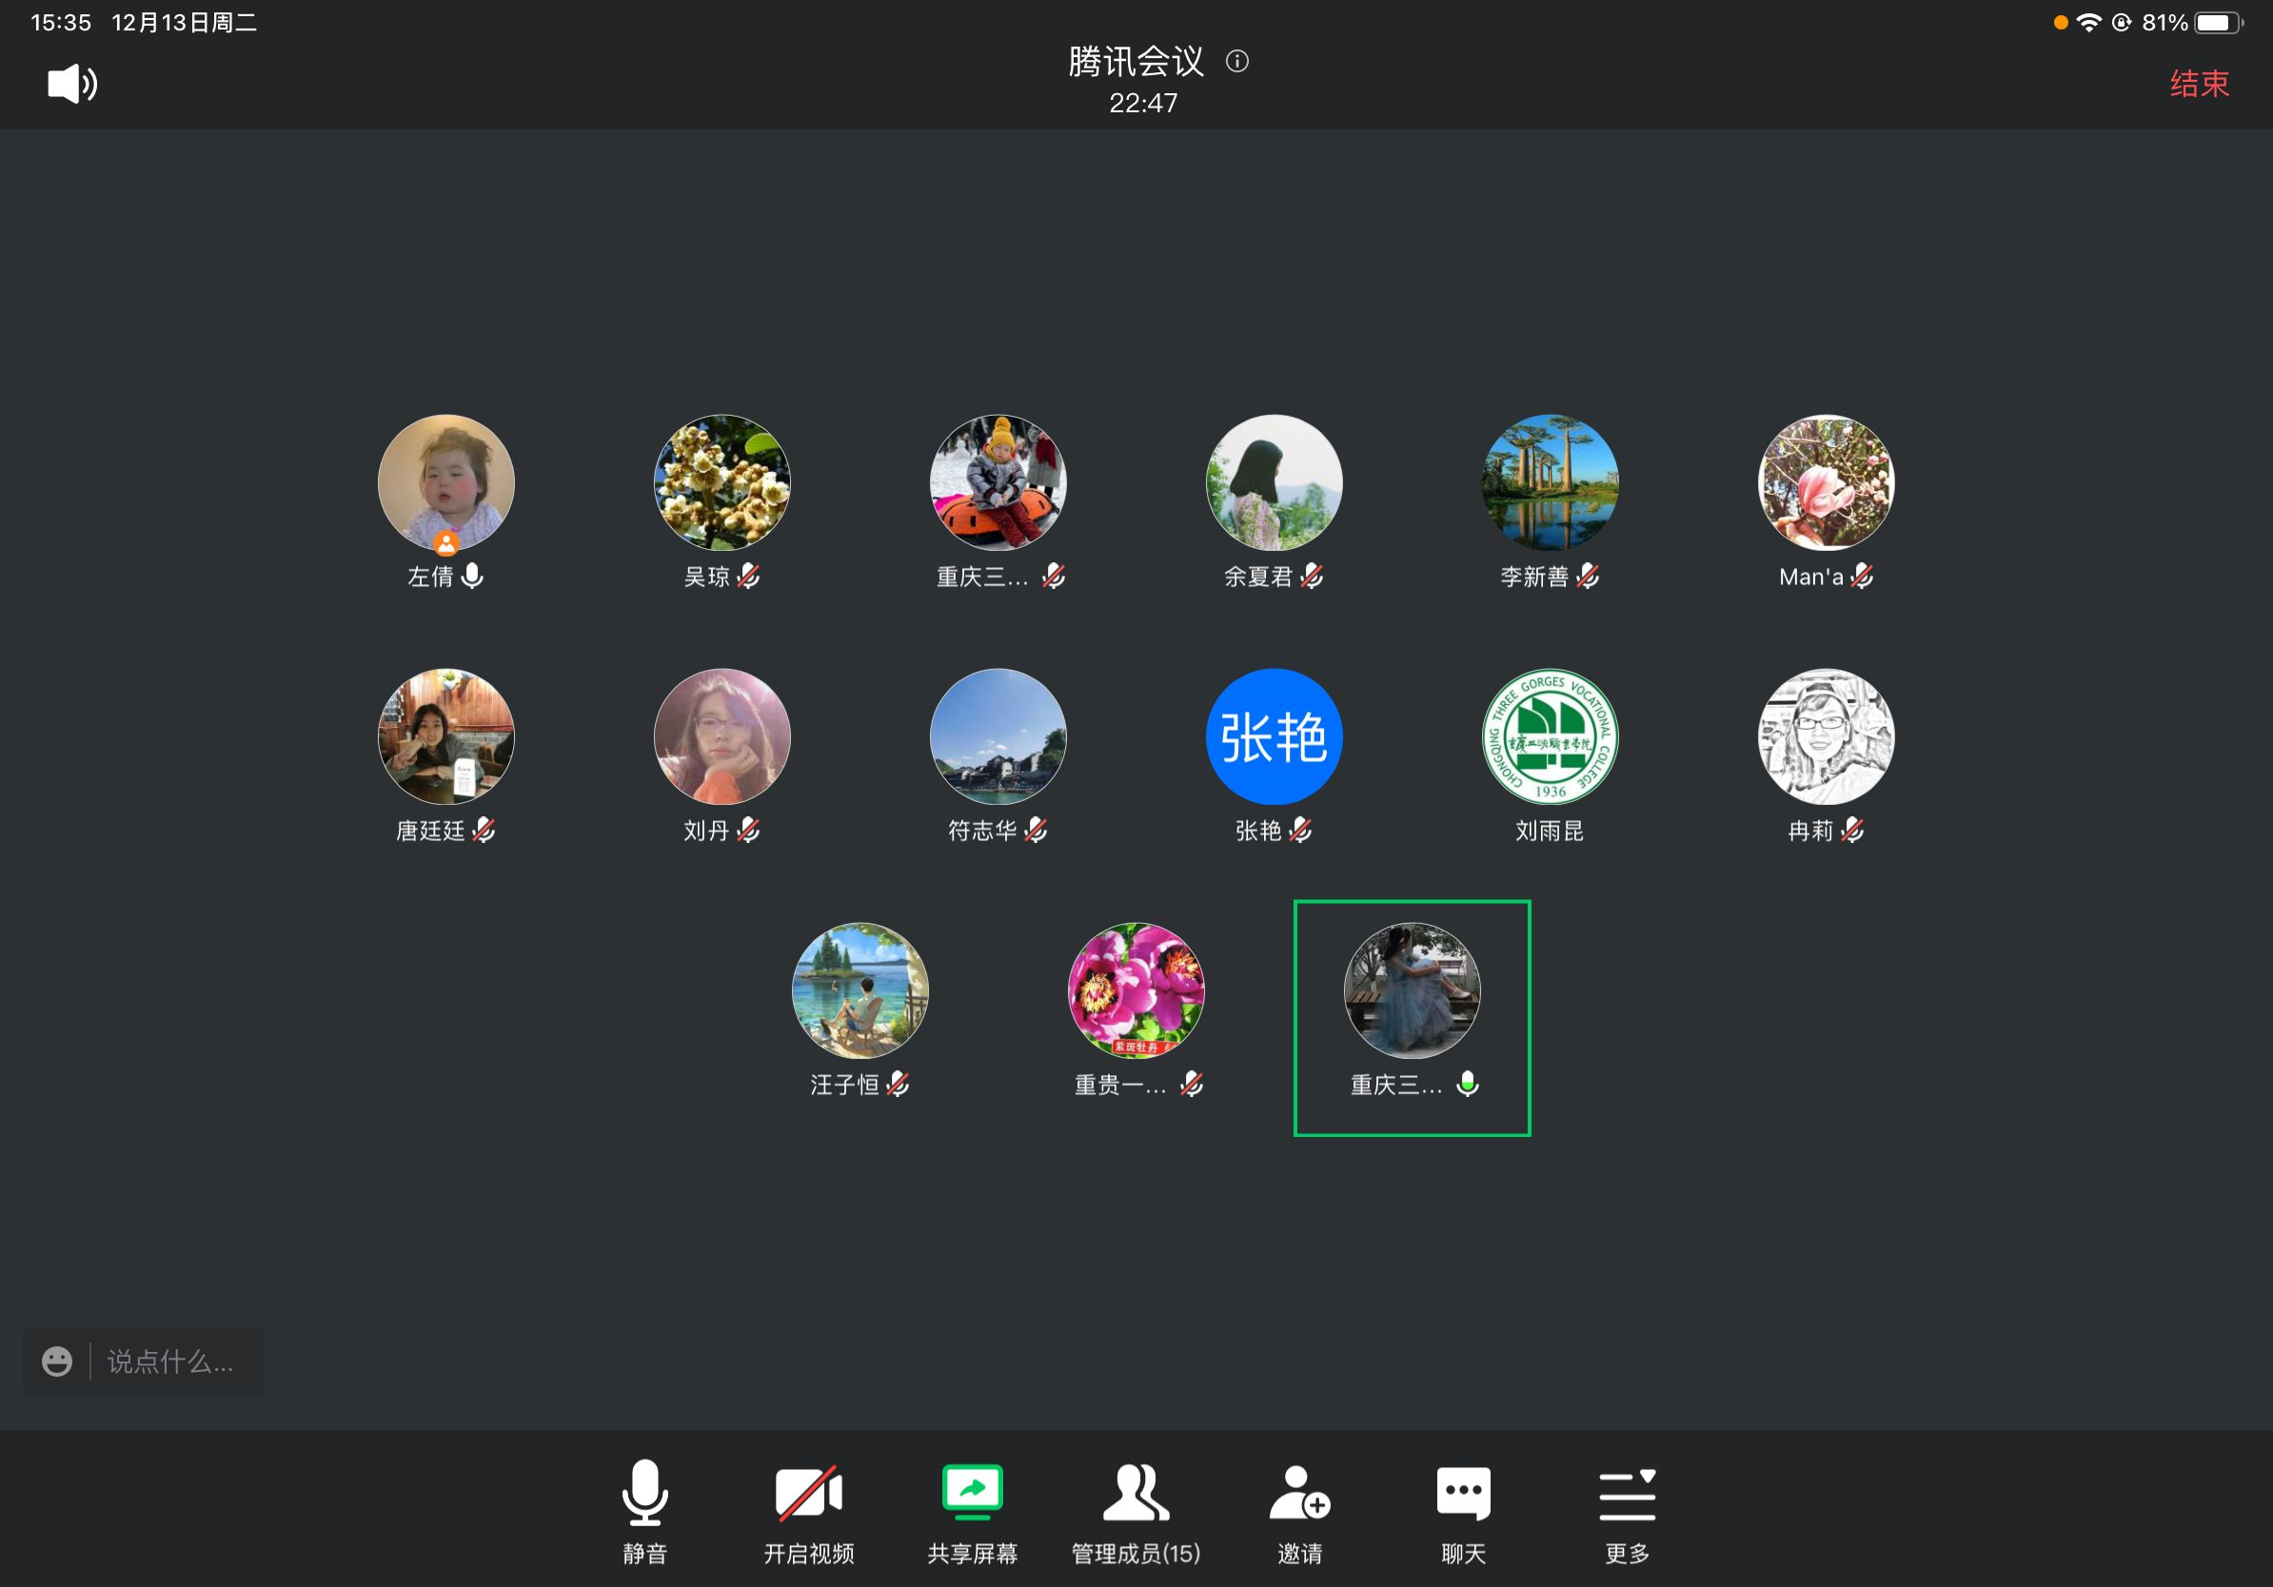Open 管理成员(15) member management
The height and width of the screenshot is (1587, 2273).
point(1136,1493)
